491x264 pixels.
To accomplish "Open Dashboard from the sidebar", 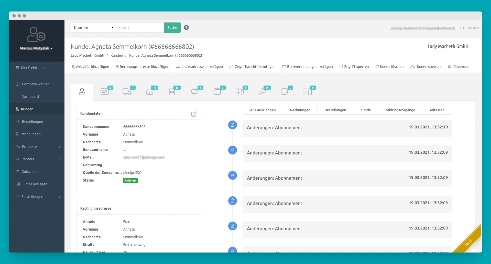I will (27, 97).
